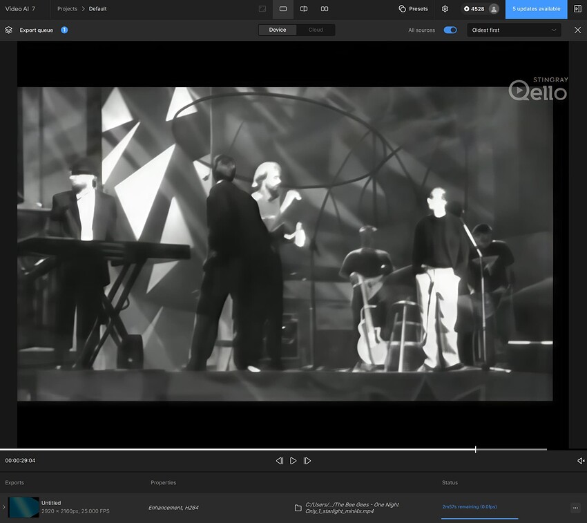Open the output folder icon
Viewport: 587px width, 523px height.
[298, 508]
